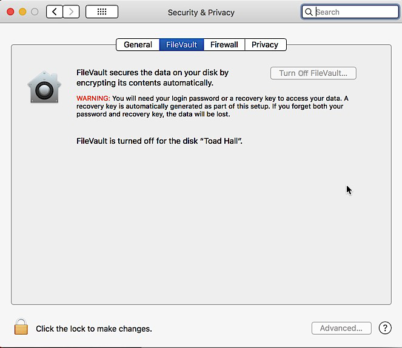Focus the Search input field

(x=350, y=12)
